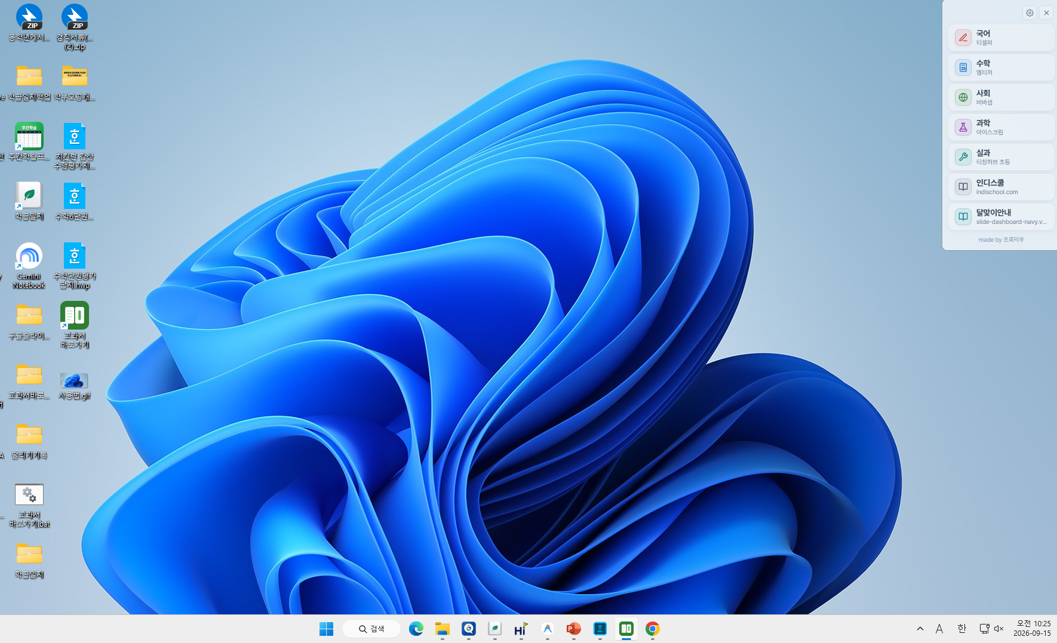Click the muted volume tray icon
Image resolution: width=1057 pixels, height=643 pixels.
[998, 629]
